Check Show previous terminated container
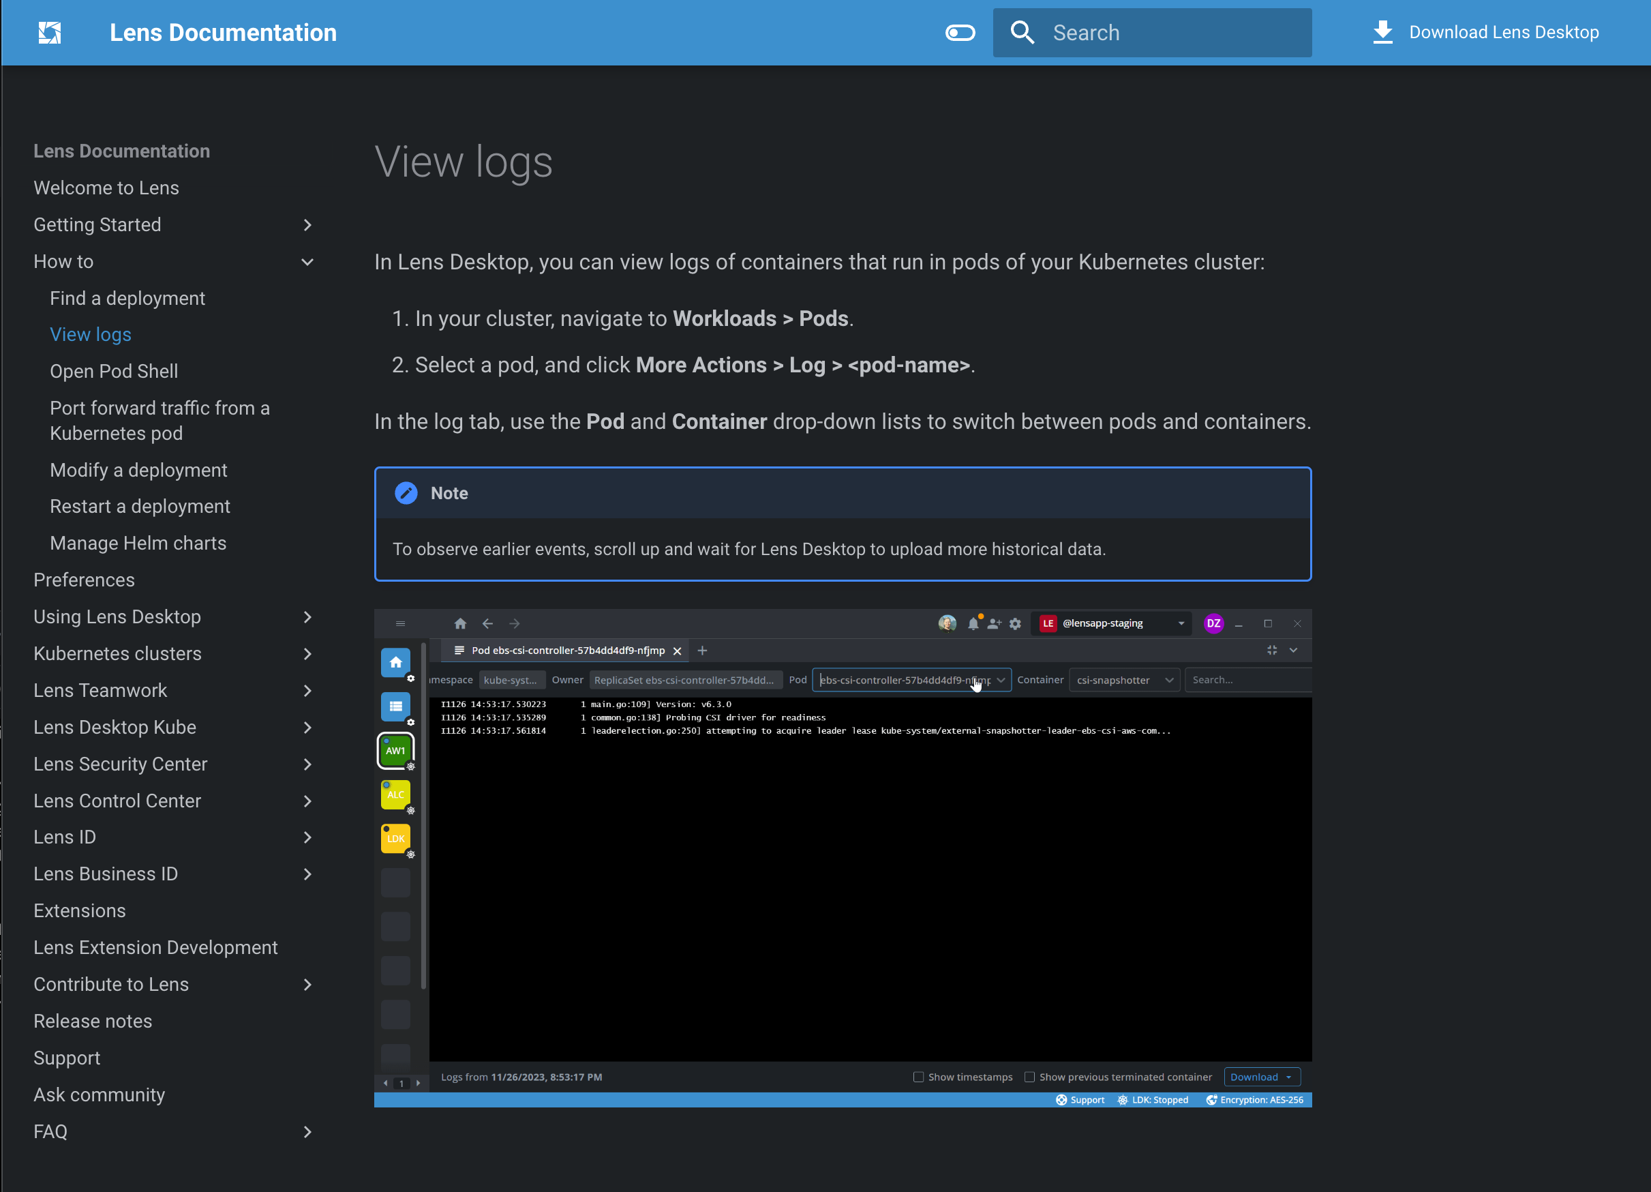 (x=1029, y=1077)
